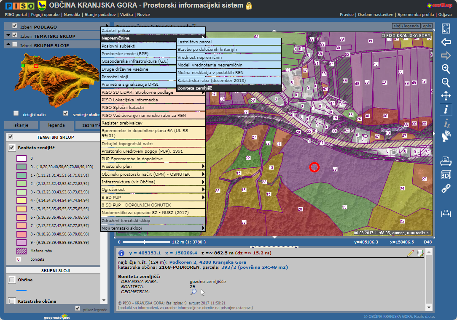Image resolution: width=457 pixels, height=320 pixels.
Task: Open the print map tool
Action: 446,161
